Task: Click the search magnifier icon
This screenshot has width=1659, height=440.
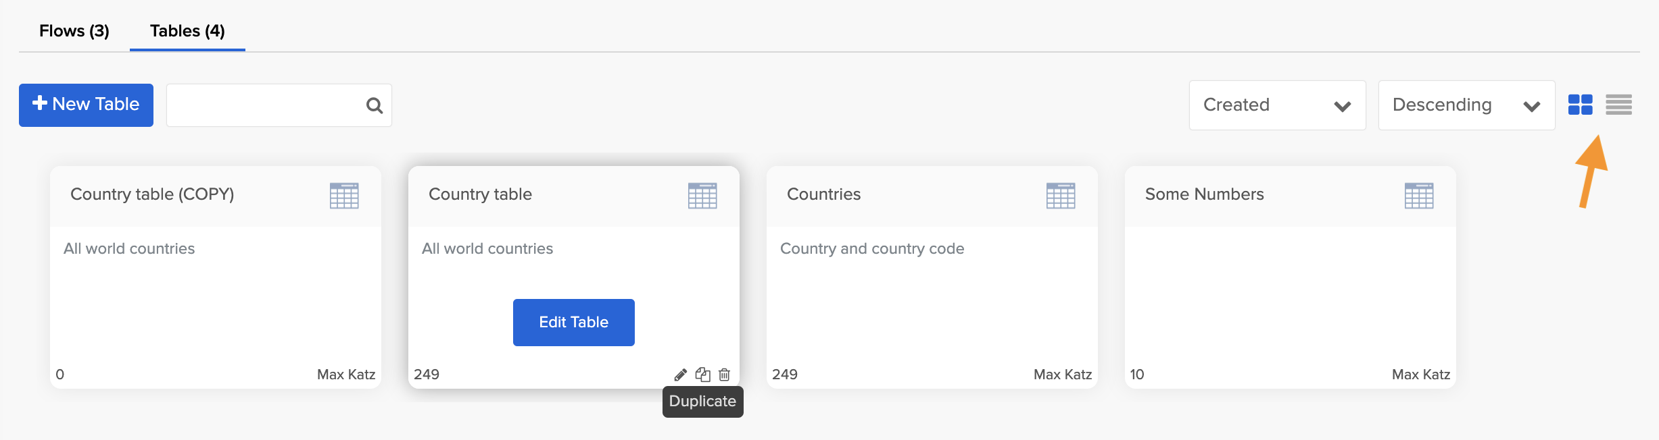Action: pos(374,105)
